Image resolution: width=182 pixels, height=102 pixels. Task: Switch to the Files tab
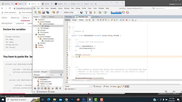pos(44,17)
